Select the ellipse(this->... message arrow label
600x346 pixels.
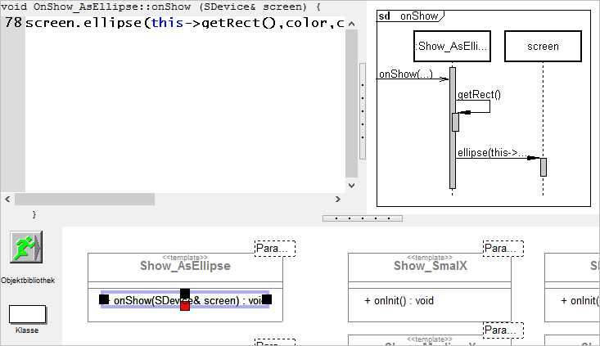492,153
